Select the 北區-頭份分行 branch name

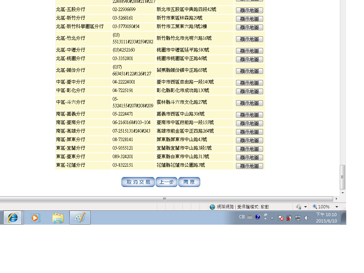pos(71,70)
